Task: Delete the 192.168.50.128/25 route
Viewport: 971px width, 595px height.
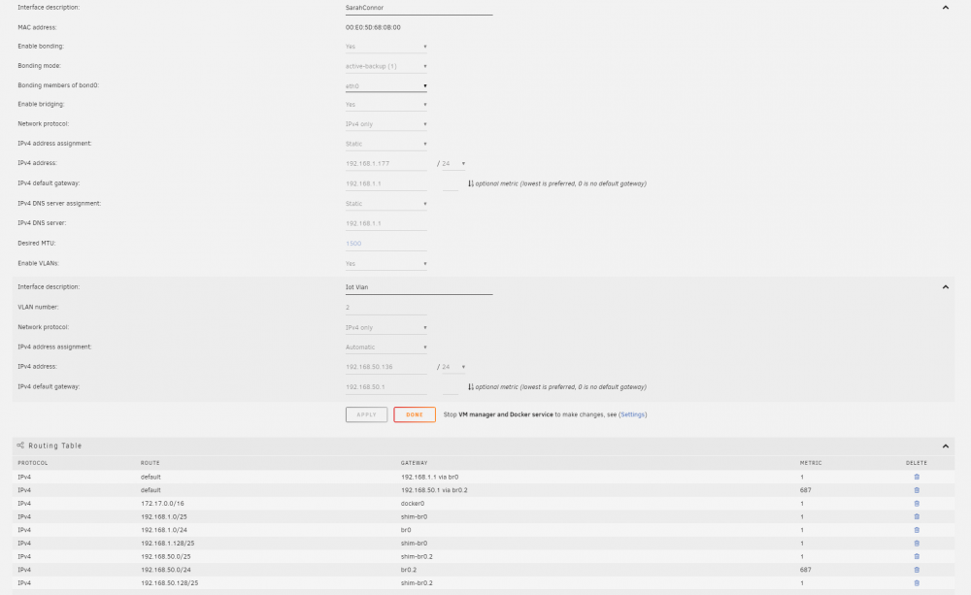Action: tap(917, 583)
